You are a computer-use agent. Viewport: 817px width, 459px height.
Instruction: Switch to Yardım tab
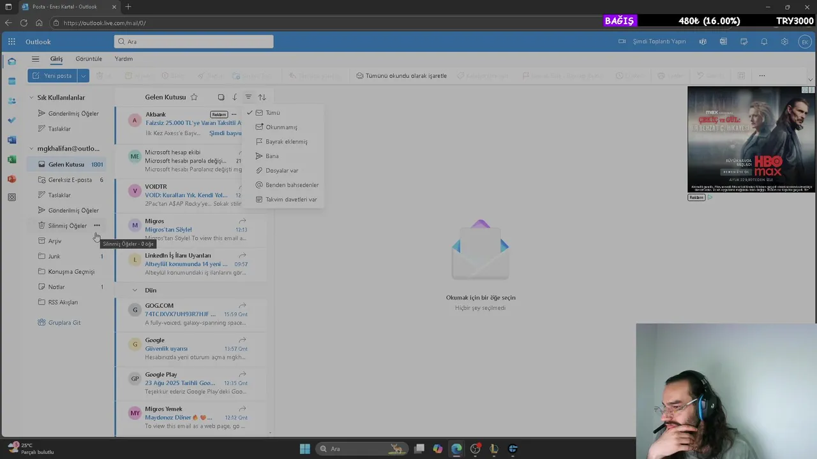tap(124, 59)
